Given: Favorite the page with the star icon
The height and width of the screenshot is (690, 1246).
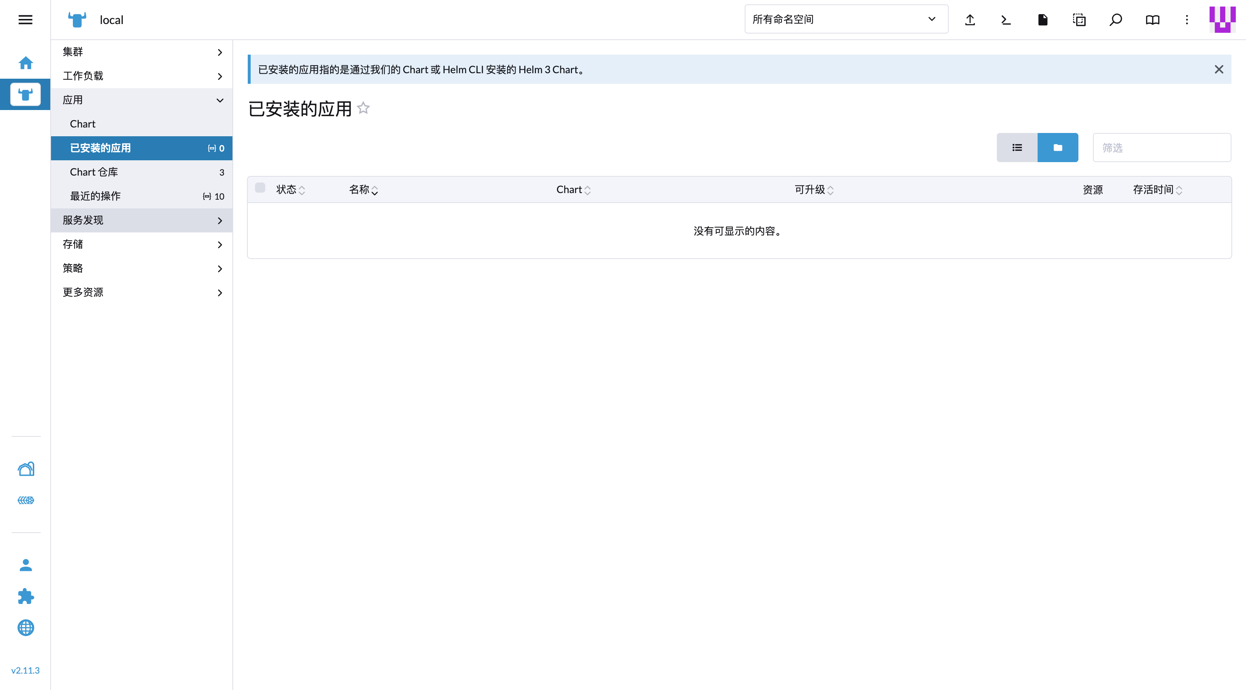Looking at the screenshot, I should click(x=363, y=108).
